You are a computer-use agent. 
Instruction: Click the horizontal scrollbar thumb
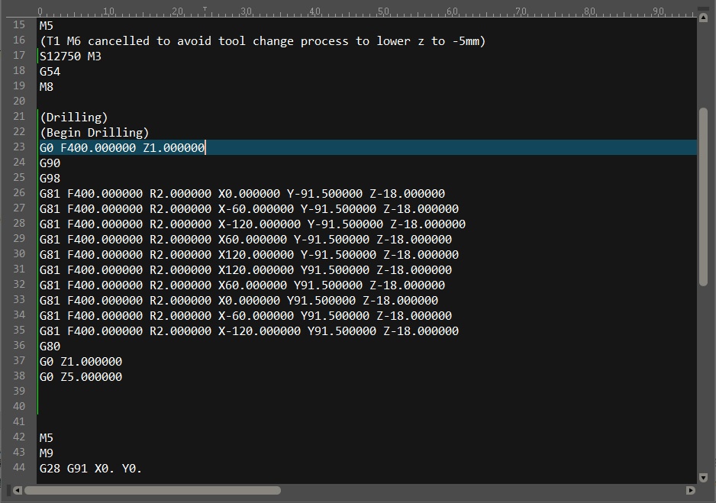coord(153,491)
